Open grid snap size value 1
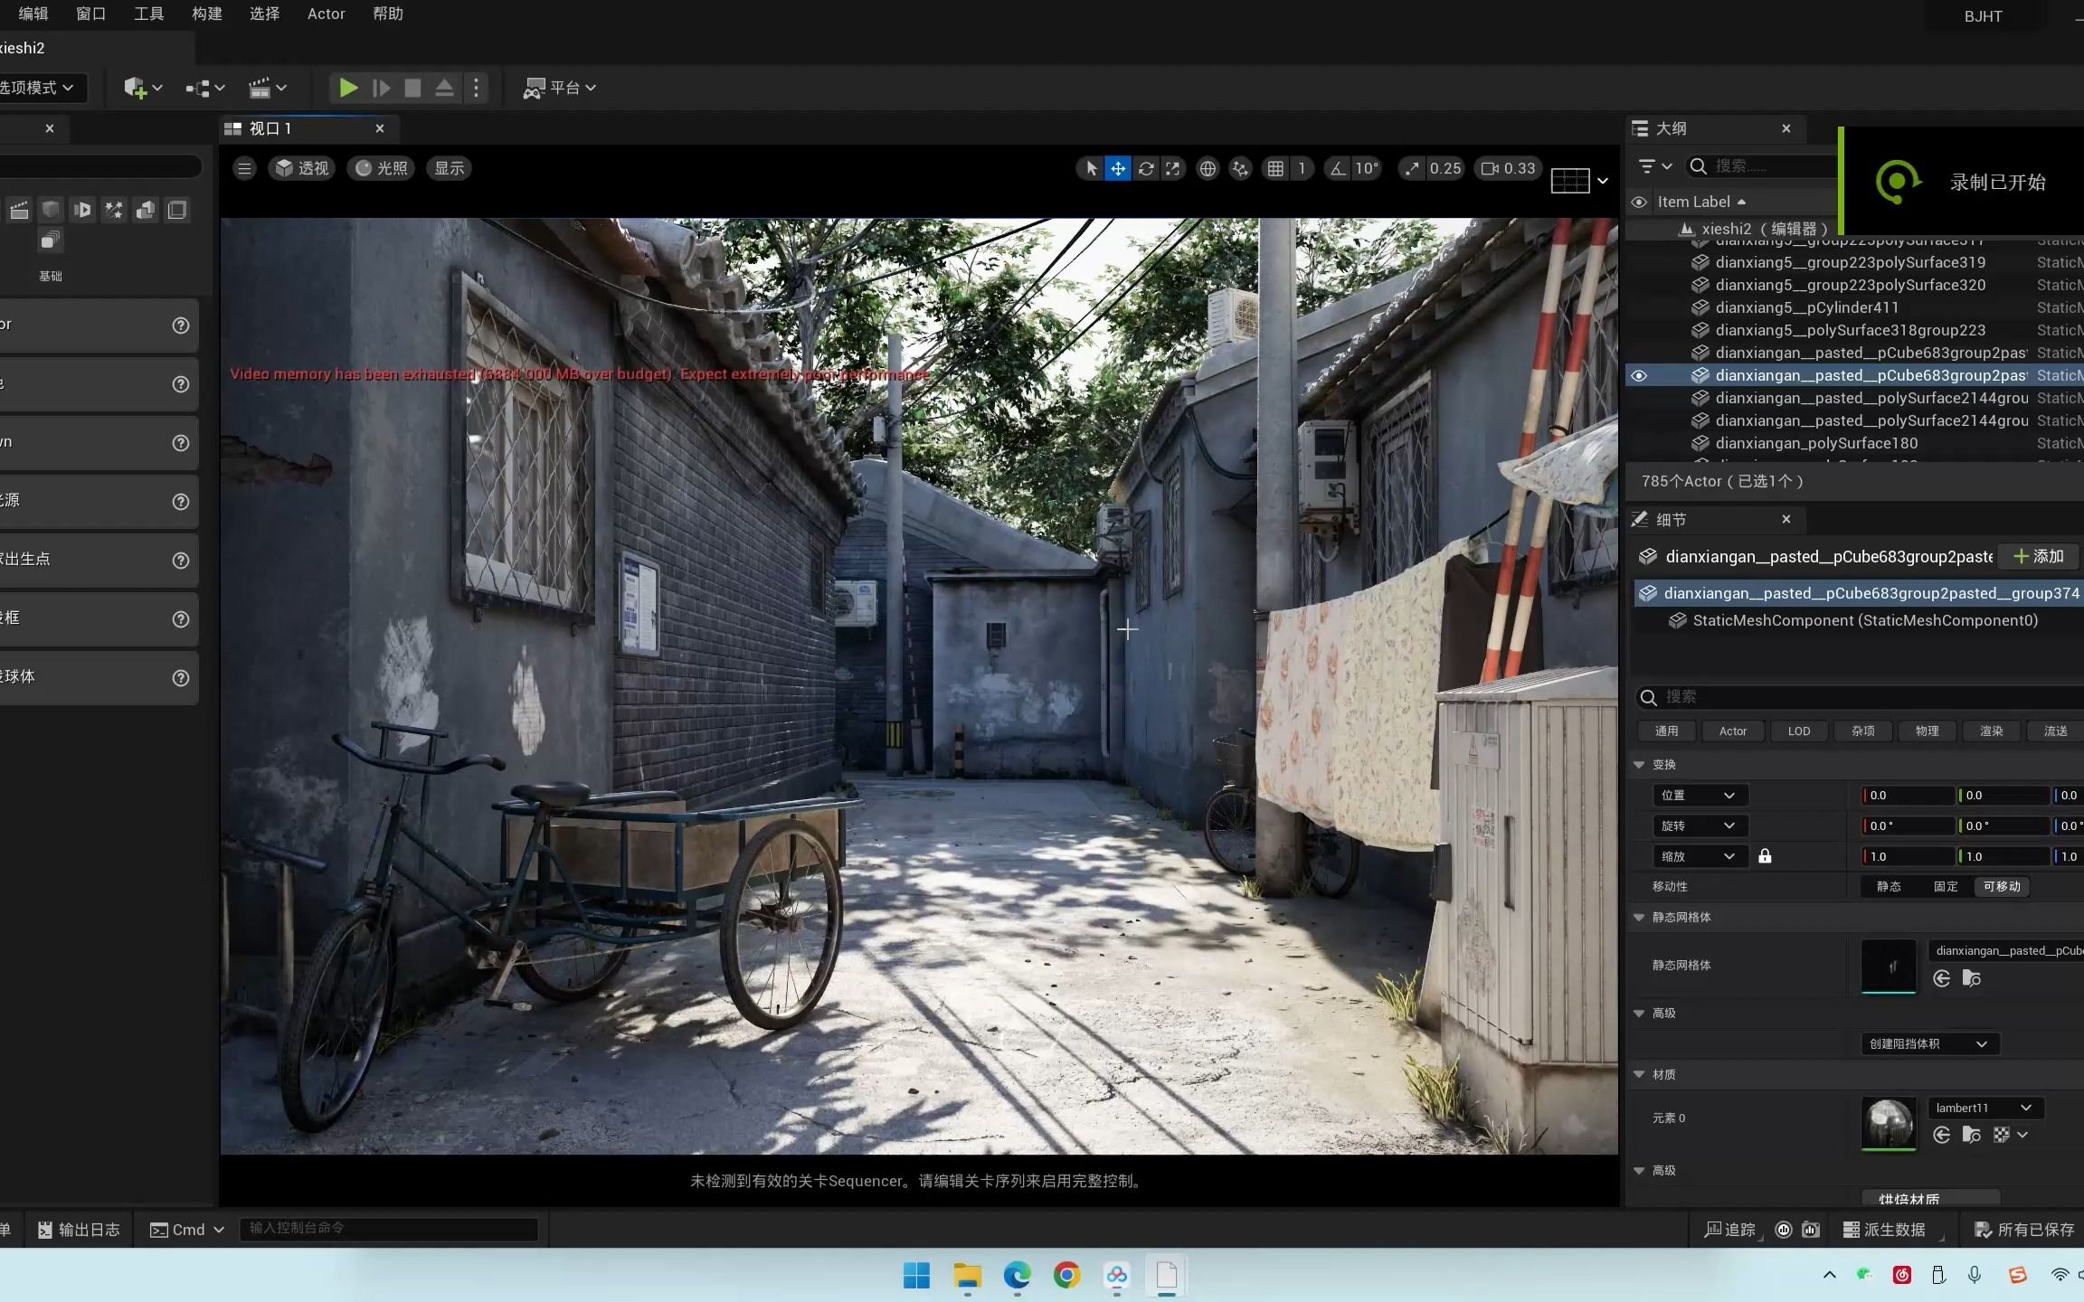 tap(1302, 168)
